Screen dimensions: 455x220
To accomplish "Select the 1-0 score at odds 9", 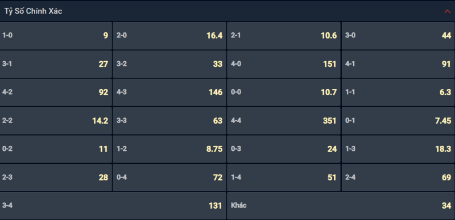I will 56,36.
